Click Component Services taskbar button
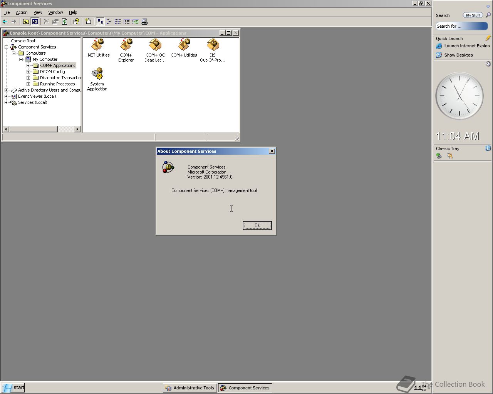 pyautogui.click(x=245, y=388)
